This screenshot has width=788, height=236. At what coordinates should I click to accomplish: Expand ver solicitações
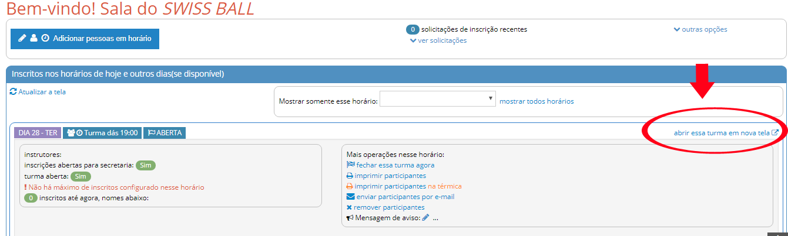(438, 40)
